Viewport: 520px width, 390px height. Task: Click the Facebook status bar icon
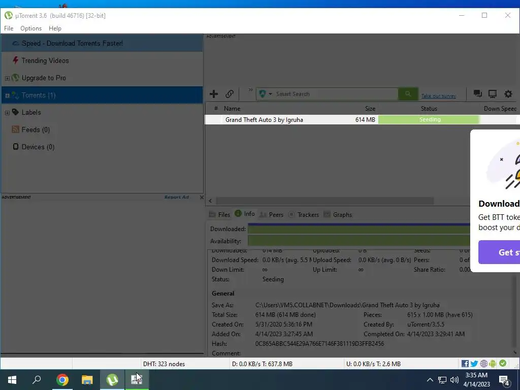(465, 364)
